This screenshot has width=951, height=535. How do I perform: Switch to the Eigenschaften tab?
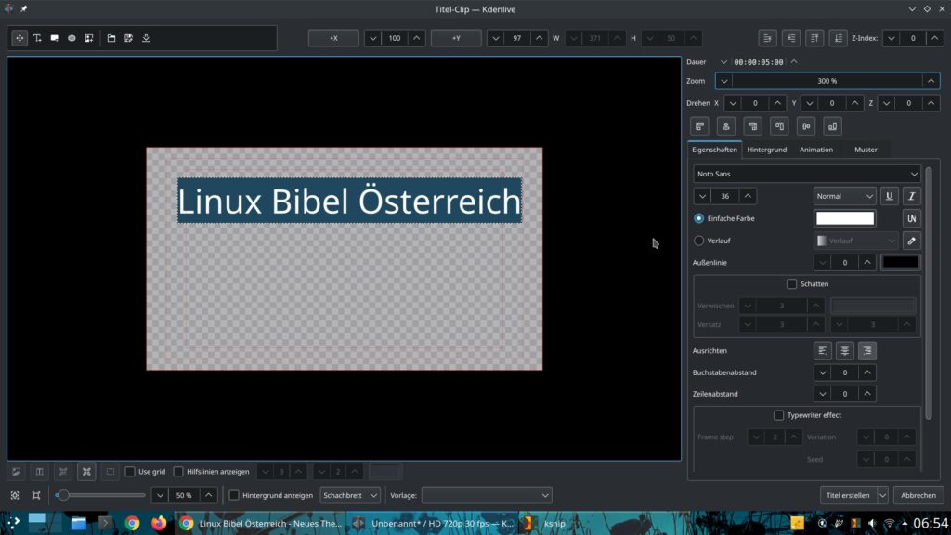(714, 150)
